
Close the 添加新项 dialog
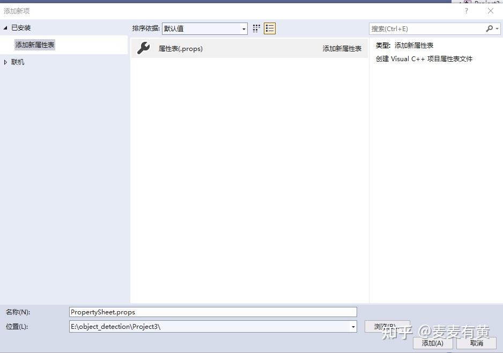point(491,10)
